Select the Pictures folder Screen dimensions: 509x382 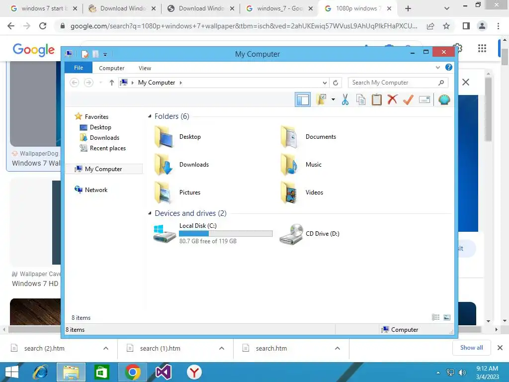click(177, 192)
